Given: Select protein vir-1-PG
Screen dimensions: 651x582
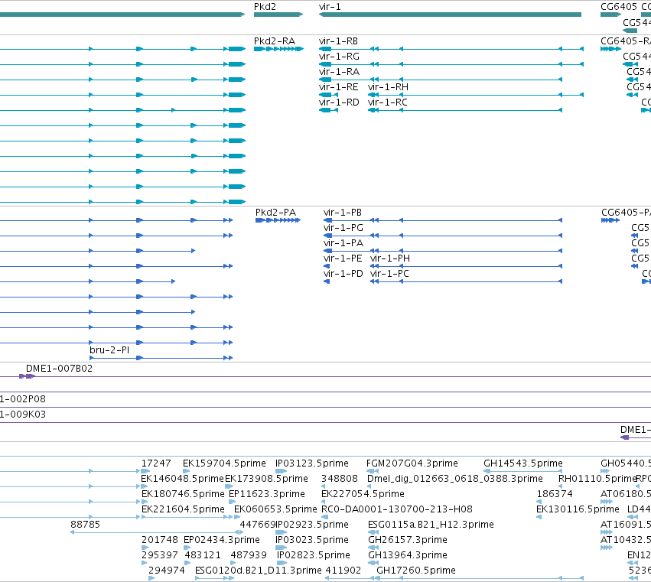Looking at the screenshot, I should pos(343,228).
